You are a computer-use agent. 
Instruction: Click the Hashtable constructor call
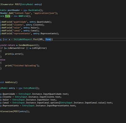(36, 10)
